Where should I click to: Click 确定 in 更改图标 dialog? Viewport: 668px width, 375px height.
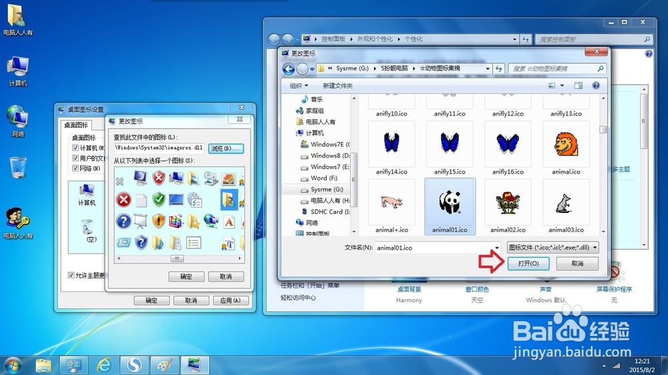[x=186, y=277]
